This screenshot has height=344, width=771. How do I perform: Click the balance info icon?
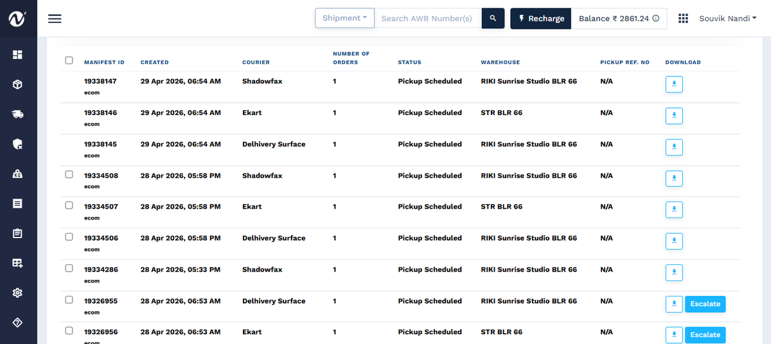pyautogui.click(x=656, y=19)
